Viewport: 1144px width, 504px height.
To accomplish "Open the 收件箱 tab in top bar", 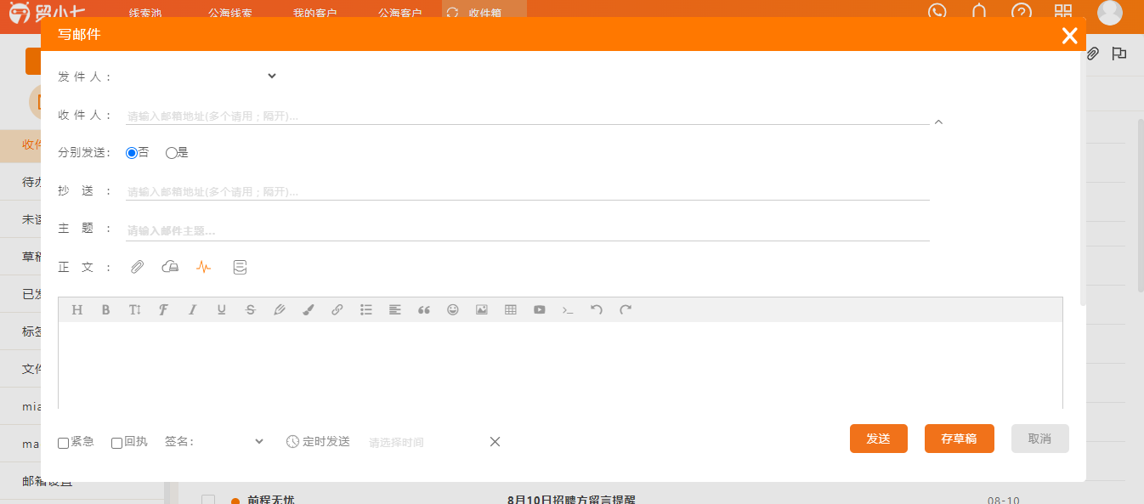I will click(x=484, y=12).
